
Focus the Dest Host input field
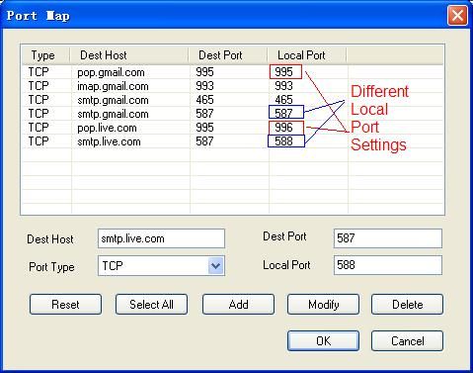pyautogui.click(x=161, y=238)
